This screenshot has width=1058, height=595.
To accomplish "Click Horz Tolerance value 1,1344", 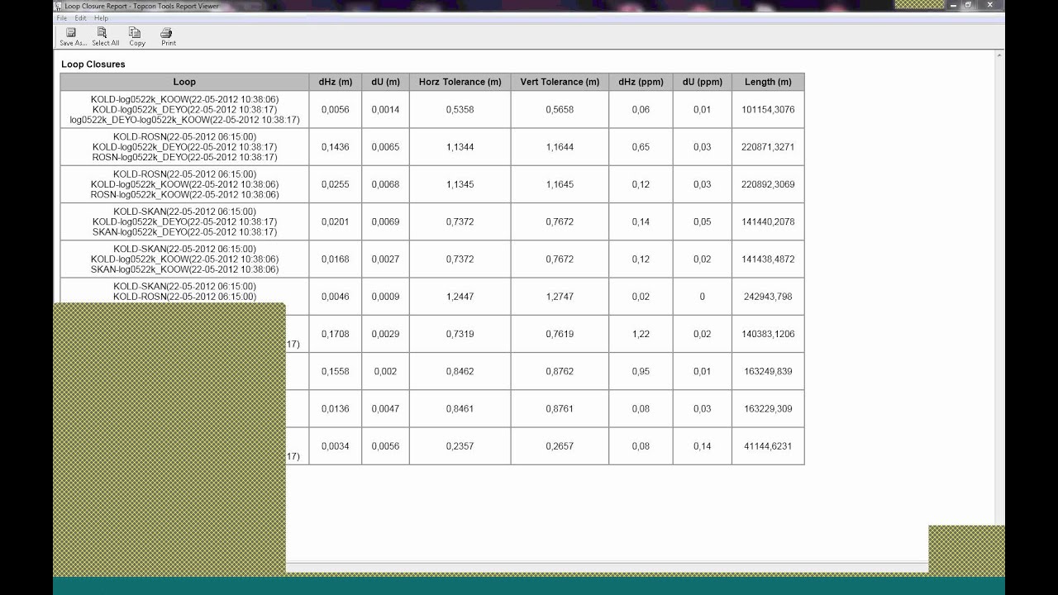I will click(x=460, y=147).
